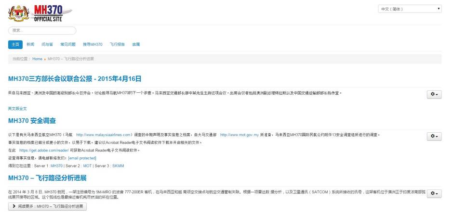Open article title MH370三方部长会议联合公报
This screenshot has height=215, width=453.
(75, 79)
